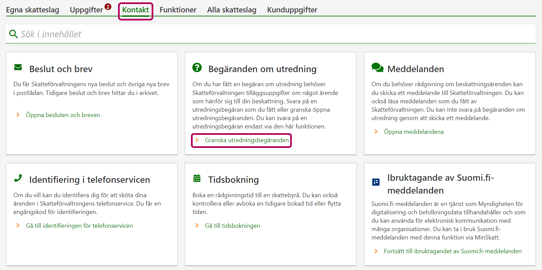This screenshot has height=270, width=542.
Task: Open the link Öppna besluten och breven
Action: pos(63,115)
